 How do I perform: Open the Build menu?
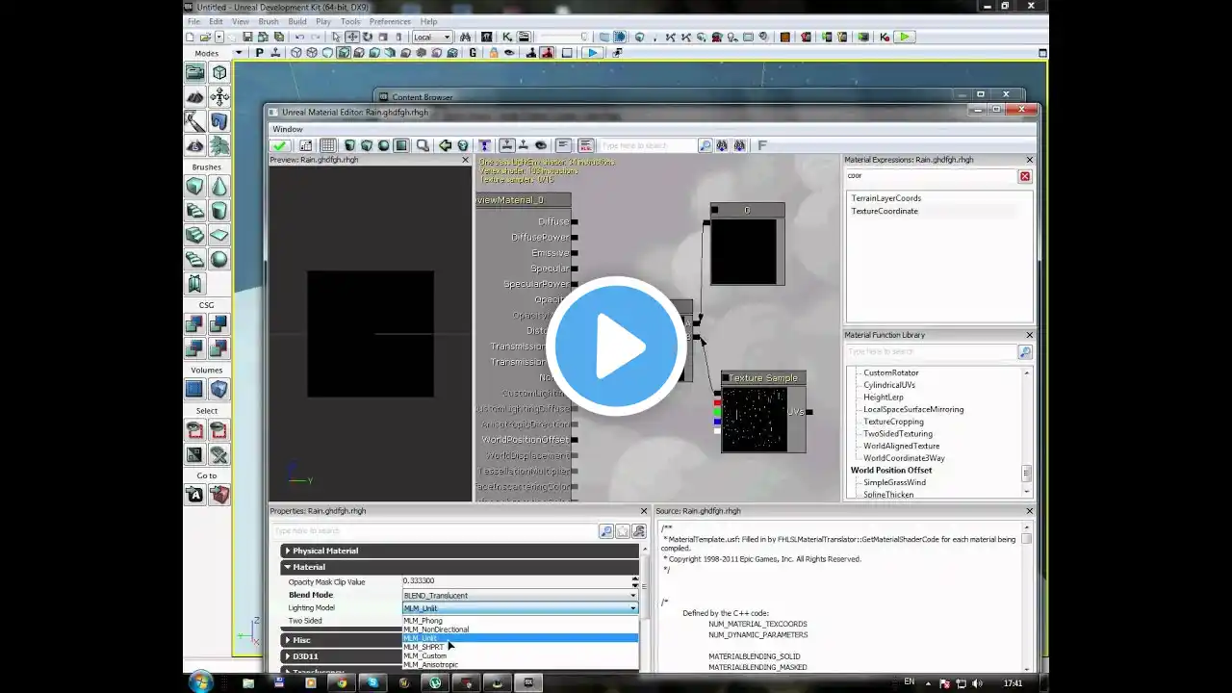pyautogui.click(x=297, y=21)
